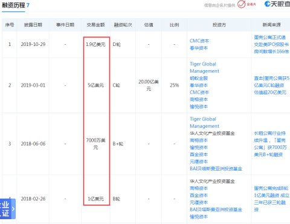
Task: Select the 1.9亿美元 amount cell
Action: pyautogui.click(x=95, y=44)
